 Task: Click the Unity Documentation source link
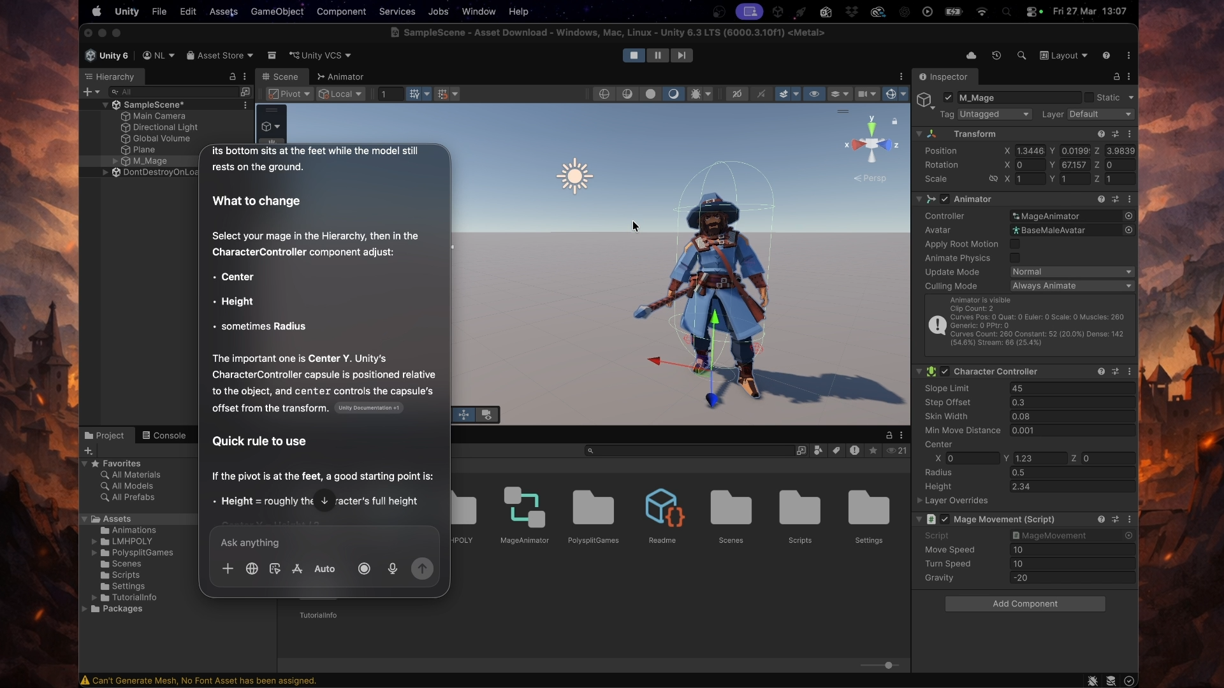coord(368,408)
